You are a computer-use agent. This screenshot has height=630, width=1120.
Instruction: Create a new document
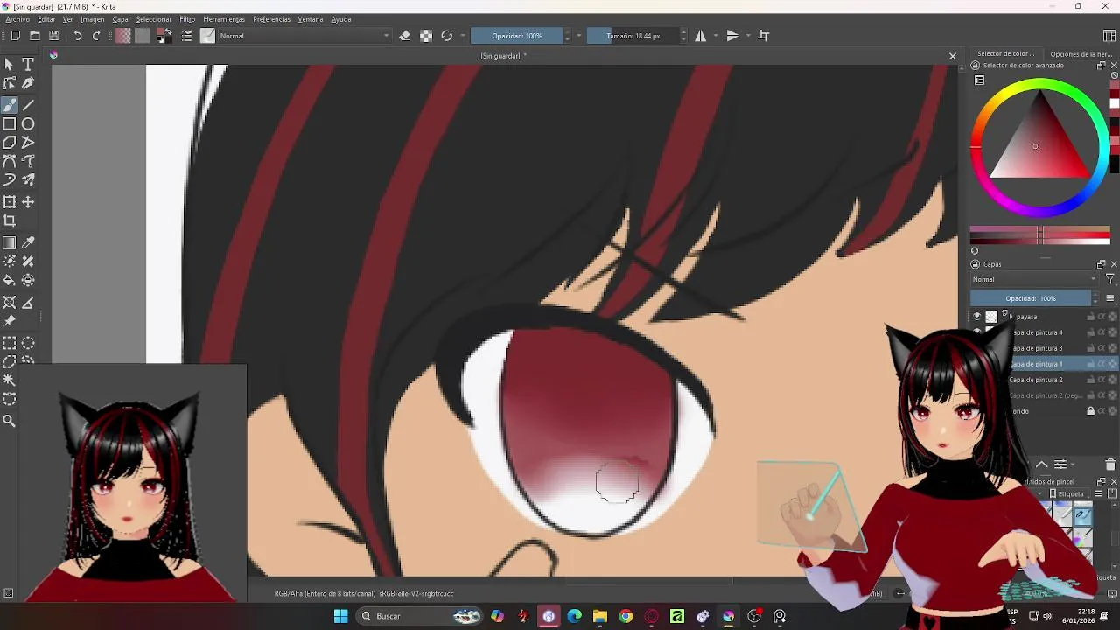[x=16, y=36]
